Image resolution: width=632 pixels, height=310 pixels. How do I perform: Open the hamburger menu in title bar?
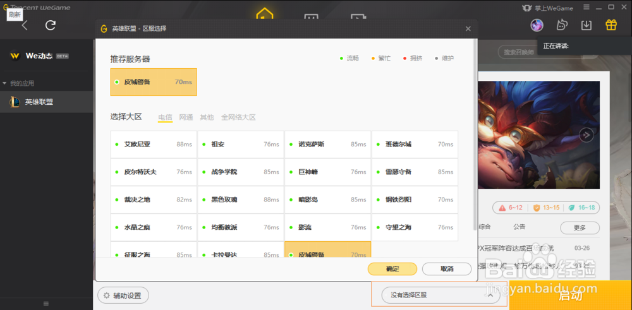click(586, 7)
